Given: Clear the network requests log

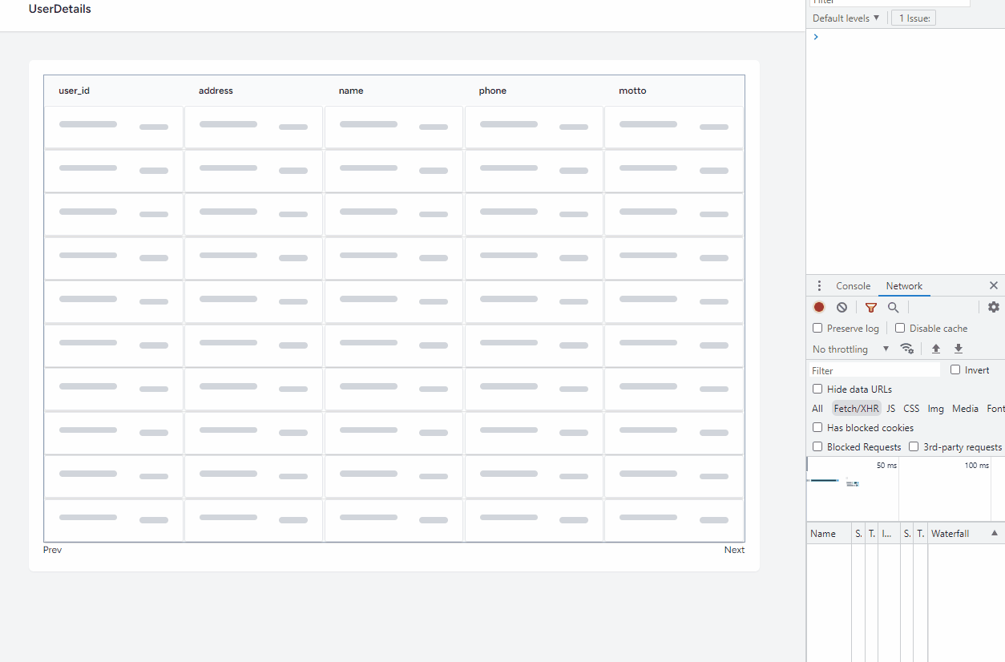Looking at the screenshot, I should point(842,307).
